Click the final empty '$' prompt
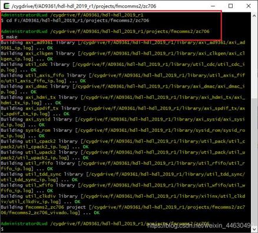Viewport: 258px width, 233px height. click(2, 229)
